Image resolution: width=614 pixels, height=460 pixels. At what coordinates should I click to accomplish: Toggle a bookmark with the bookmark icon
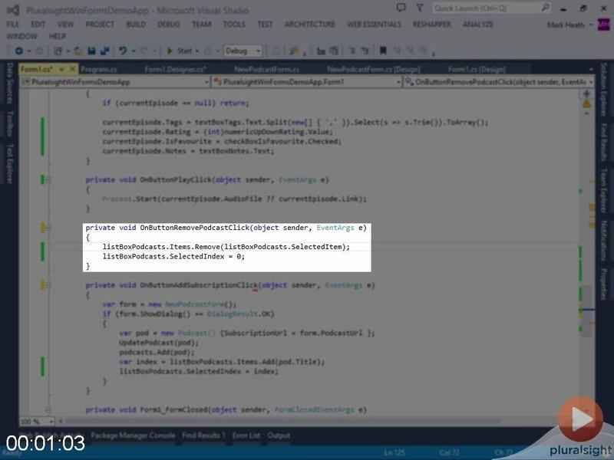coord(383,51)
